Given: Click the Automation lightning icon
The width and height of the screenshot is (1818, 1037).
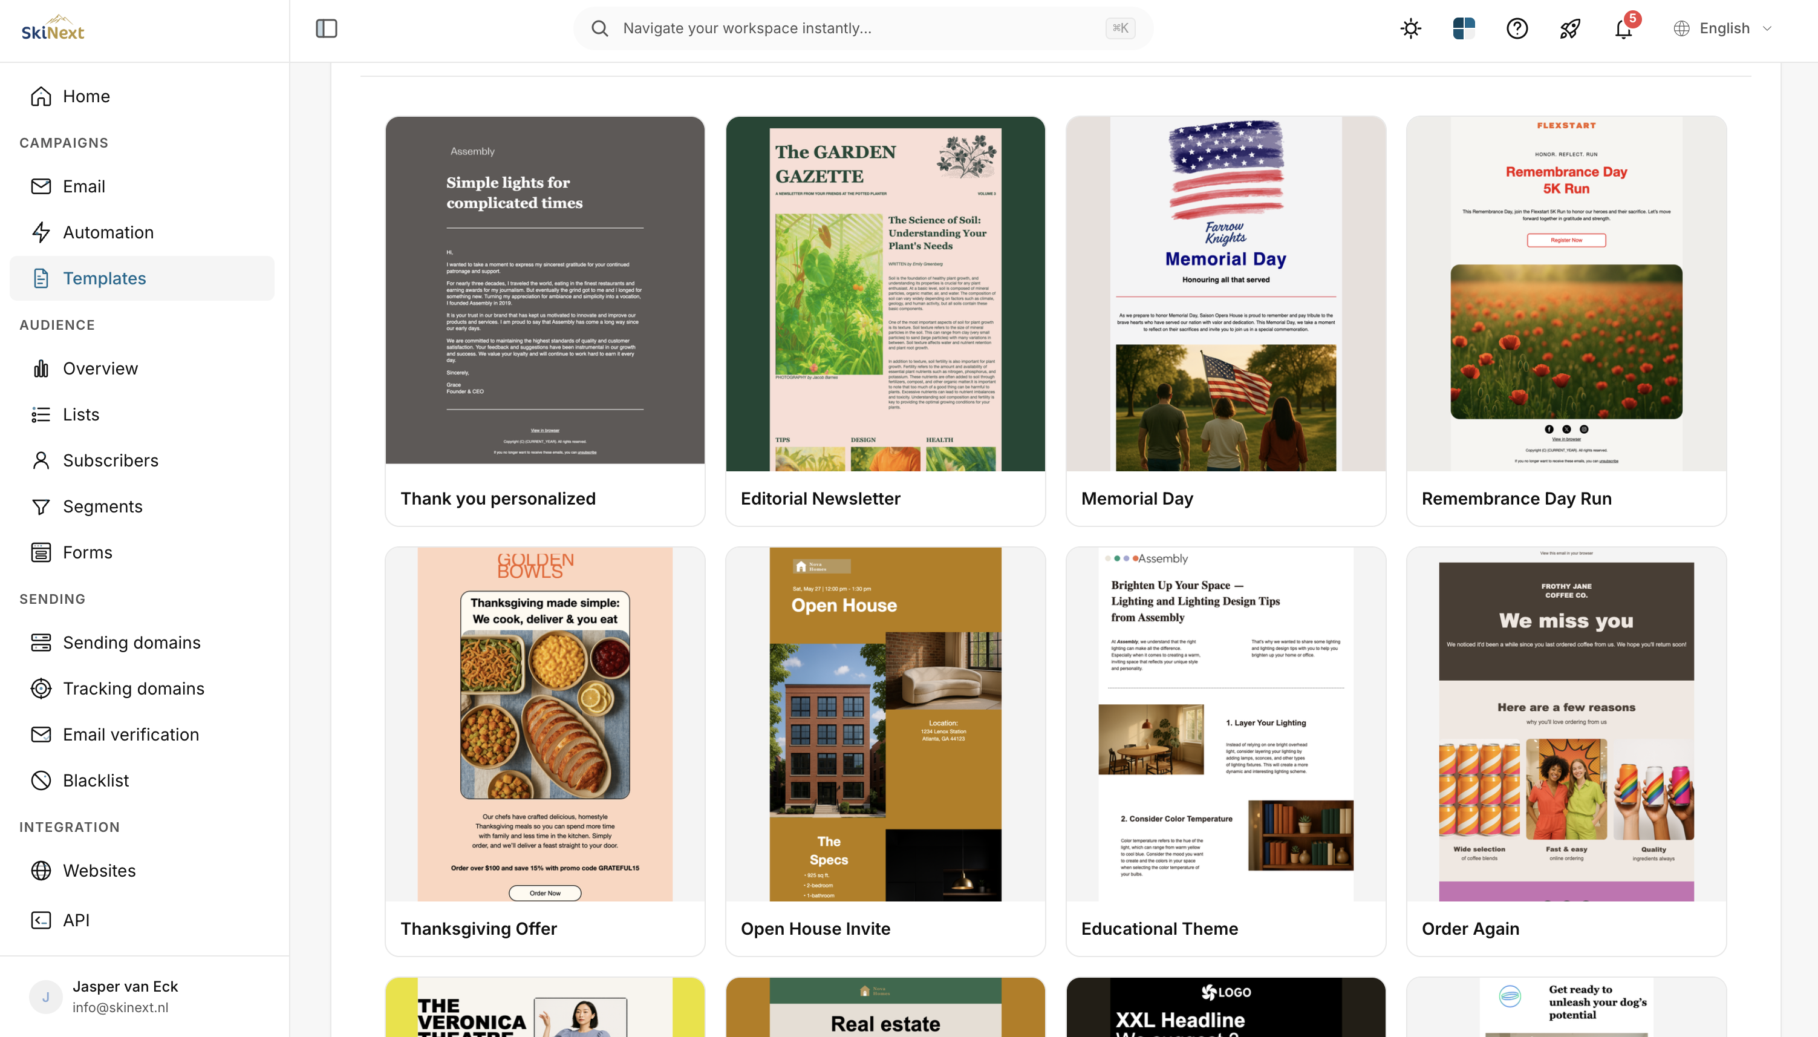Looking at the screenshot, I should (41, 232).
